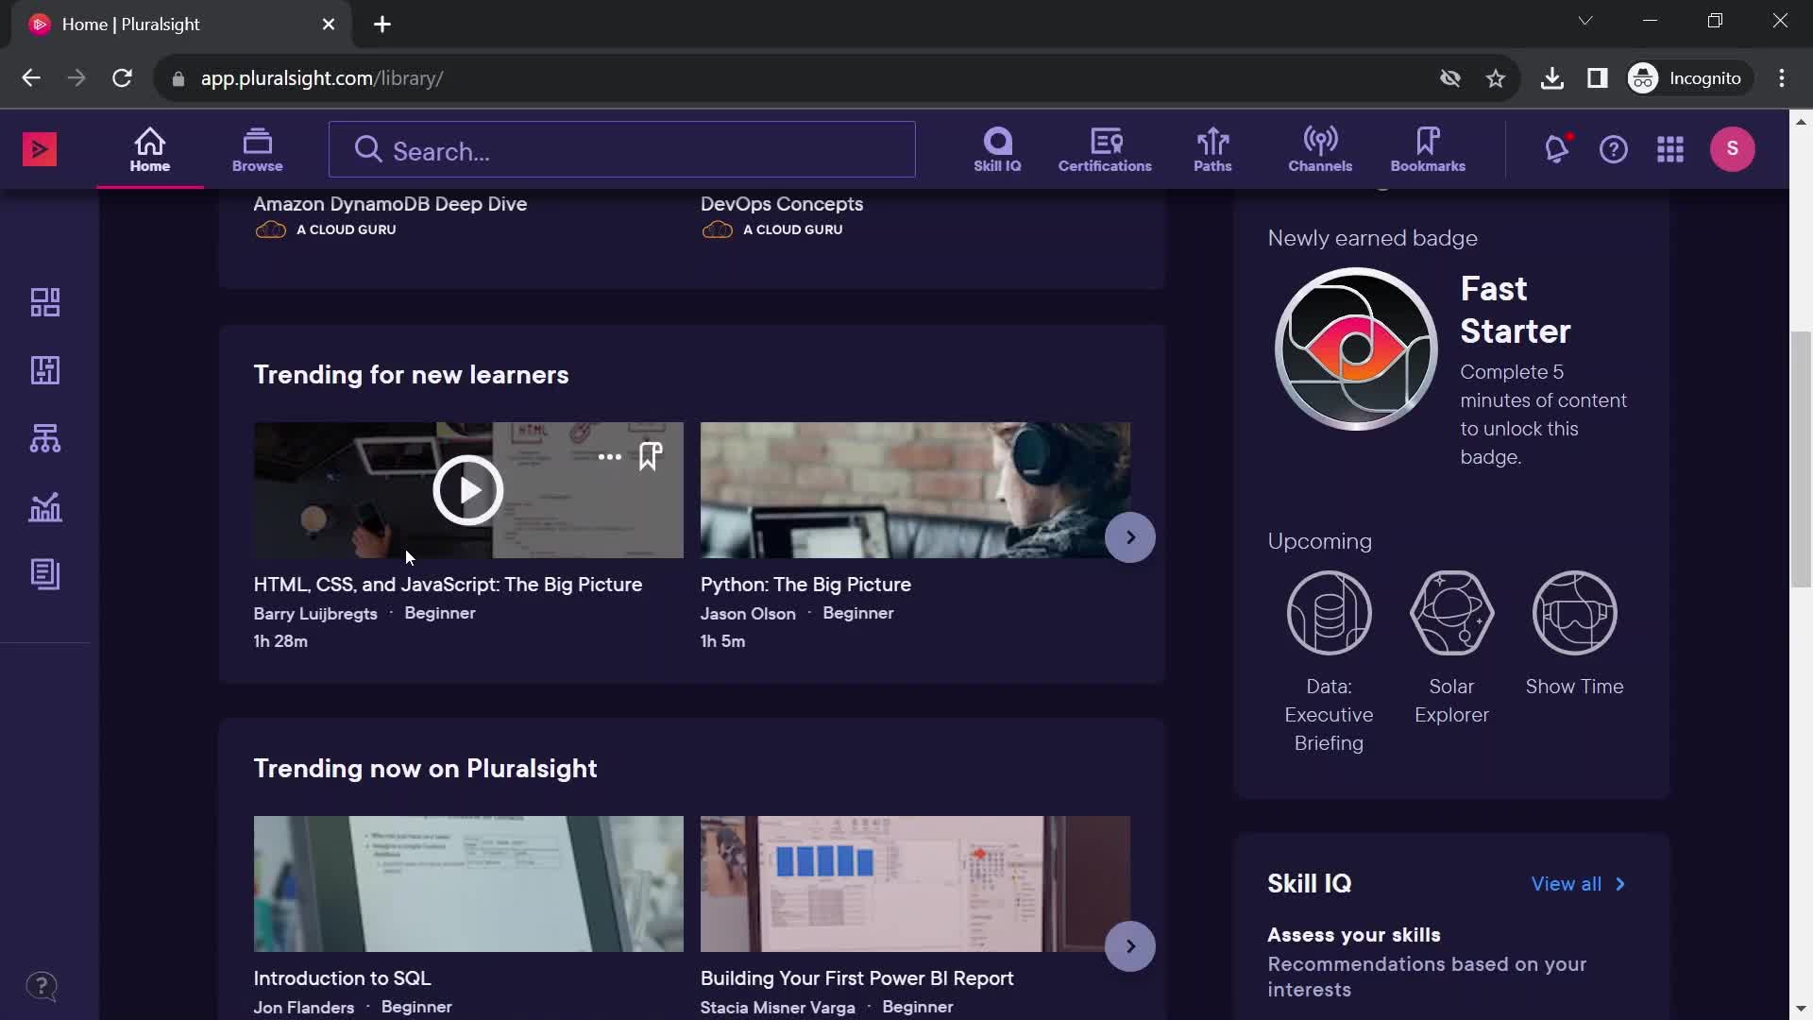This screenshot has width=1813, height=1020.
Task: Open the org chart icon in left sidebar
Action: point(45,438)
